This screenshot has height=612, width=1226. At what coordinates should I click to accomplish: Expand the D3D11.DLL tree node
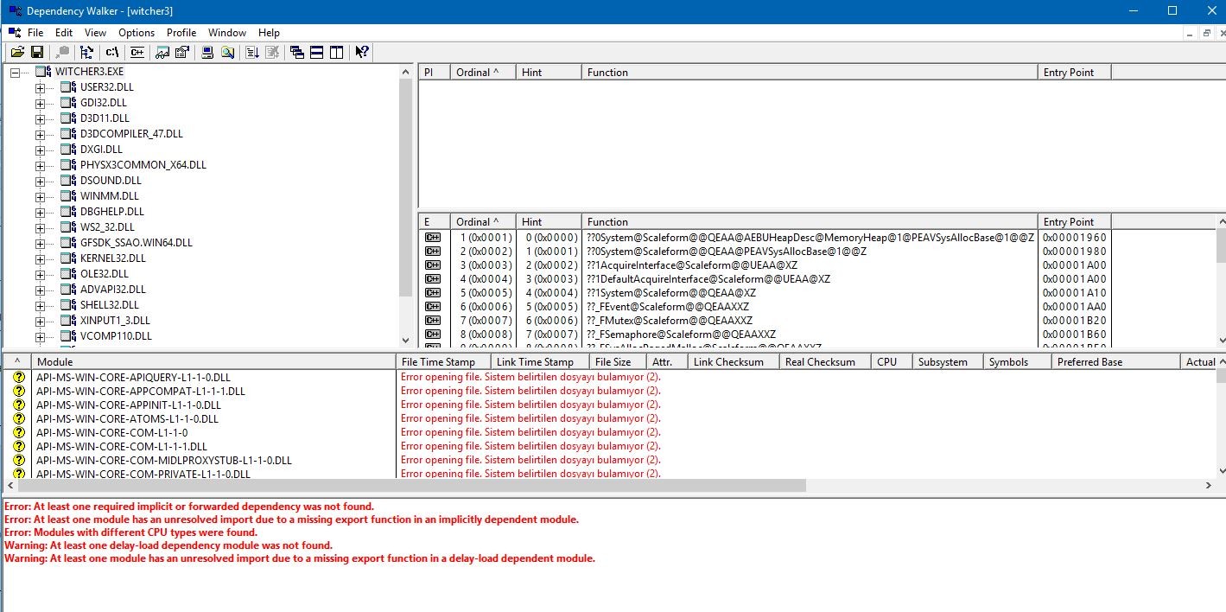tap(40, 118)
